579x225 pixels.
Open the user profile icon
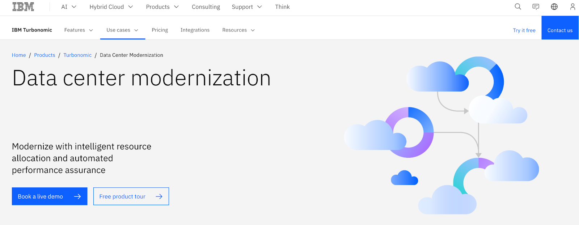[x=572, y=7]
